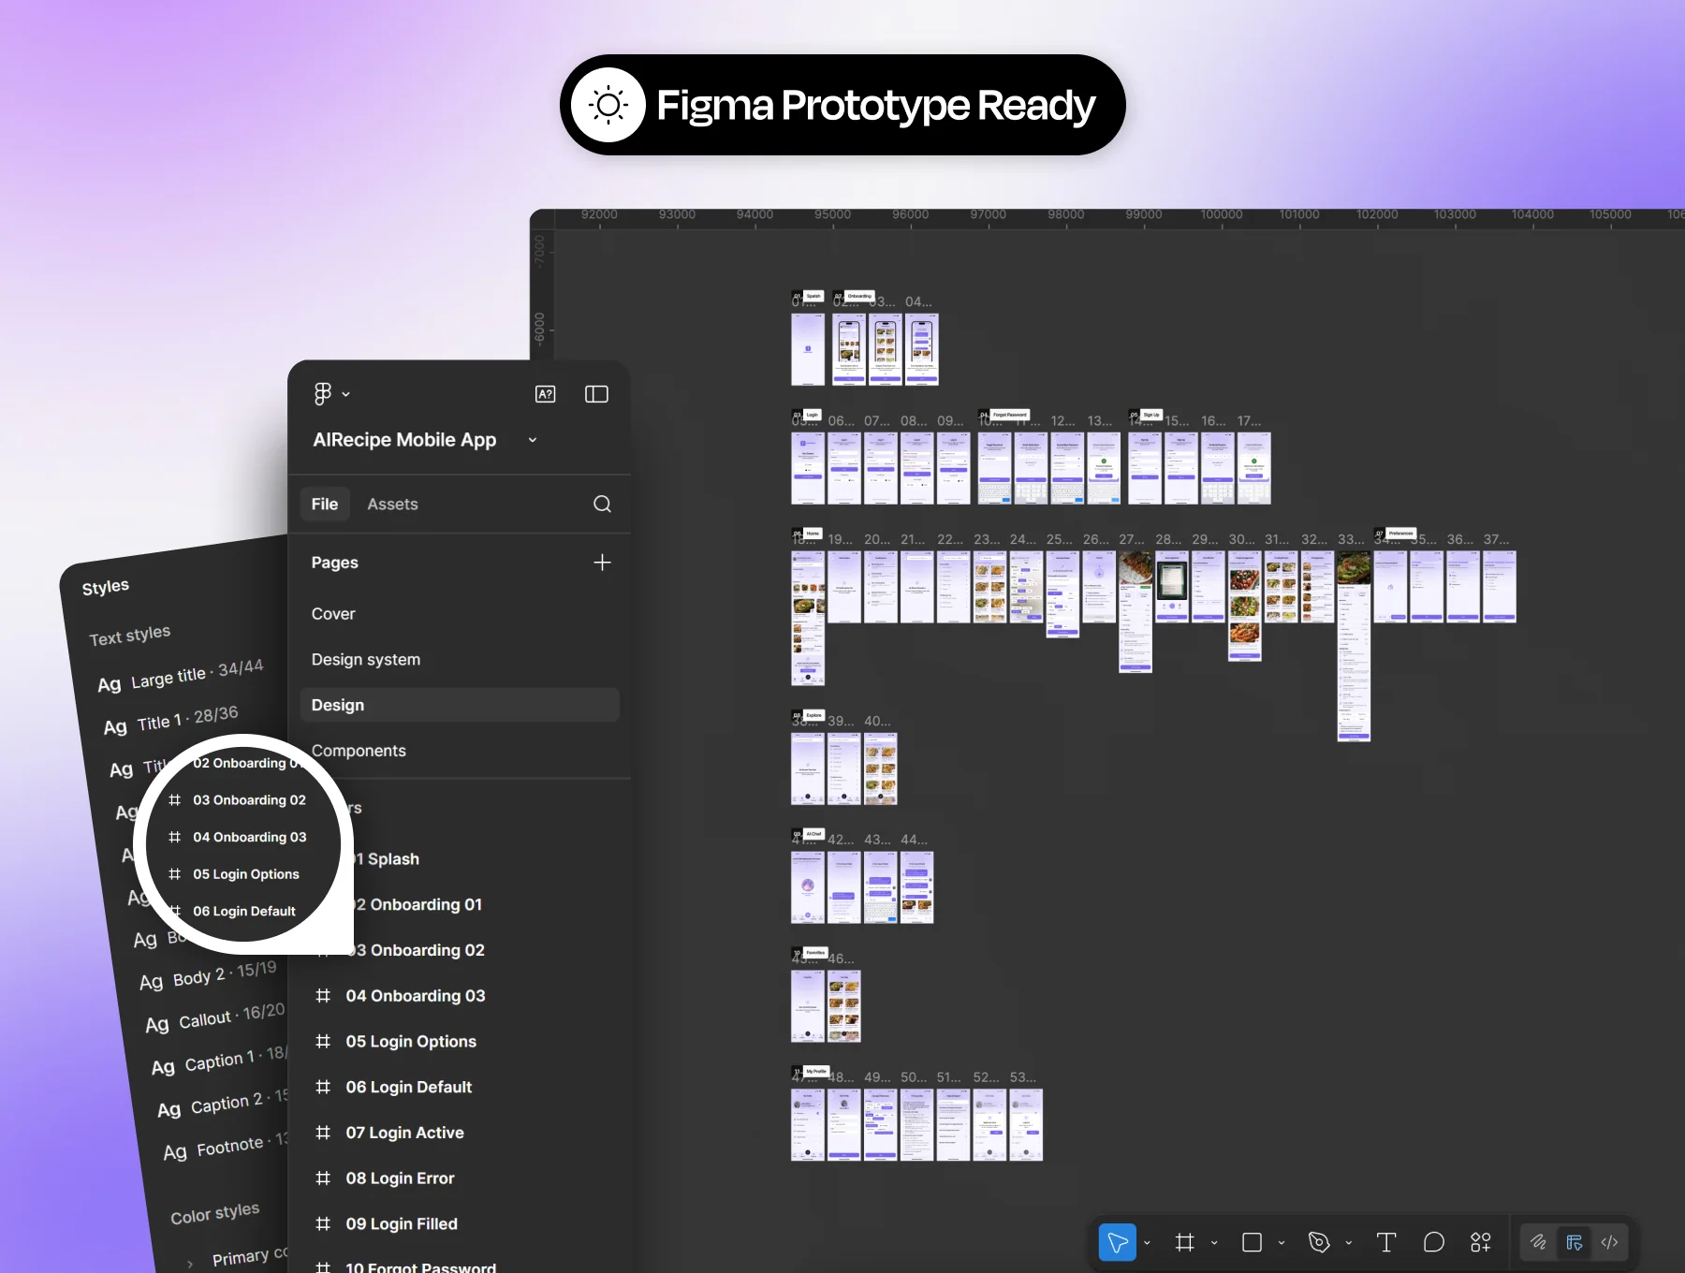
Task: Expand the Primary color styles group
Action: [x=190, y=1265]
